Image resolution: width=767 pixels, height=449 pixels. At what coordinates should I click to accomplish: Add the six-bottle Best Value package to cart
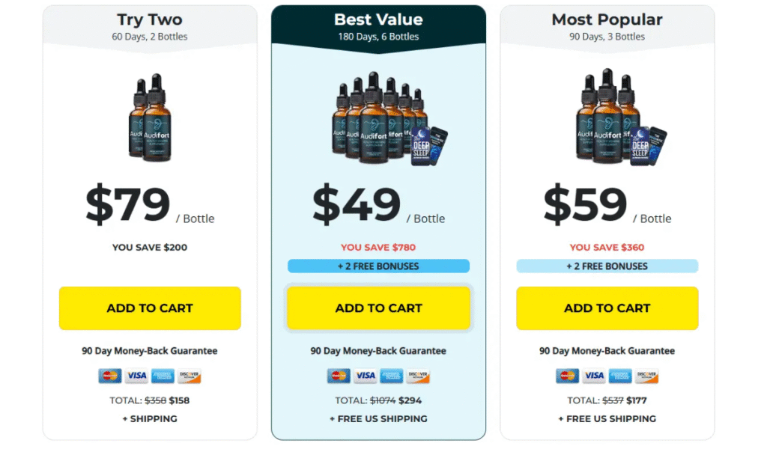coord(378,308)
